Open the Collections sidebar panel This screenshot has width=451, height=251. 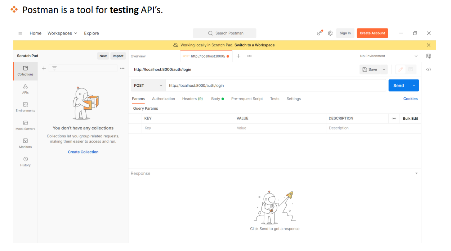26,71
